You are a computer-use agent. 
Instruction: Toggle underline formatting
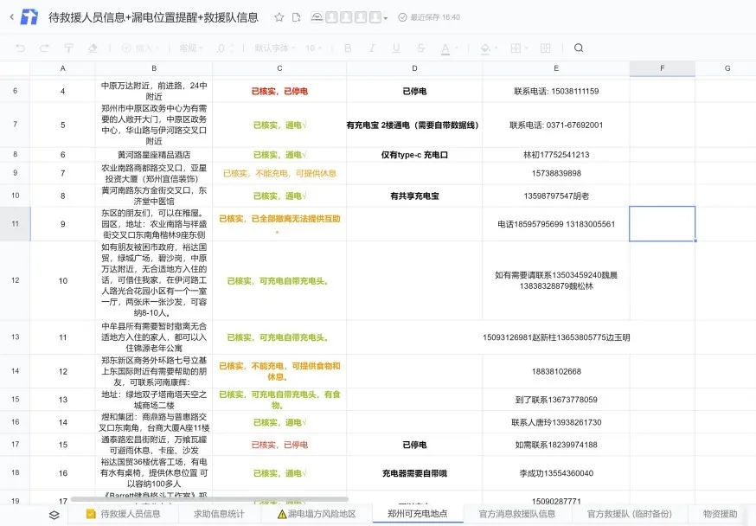[396, 48]
